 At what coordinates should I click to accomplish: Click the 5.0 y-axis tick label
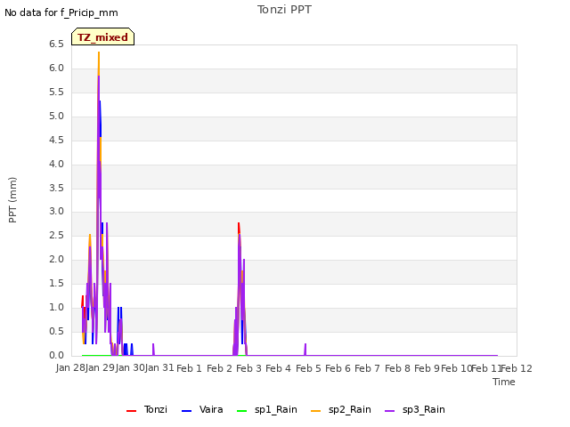56,116
